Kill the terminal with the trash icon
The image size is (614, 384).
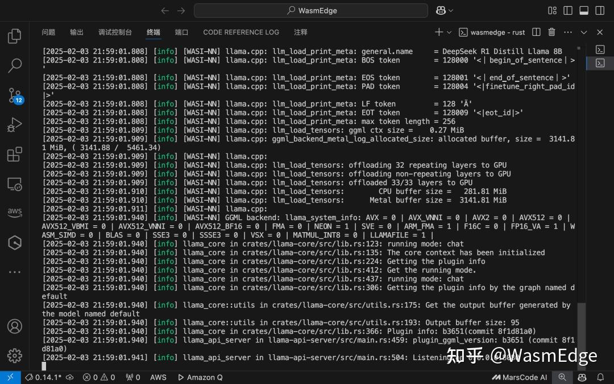pos(551,32)
